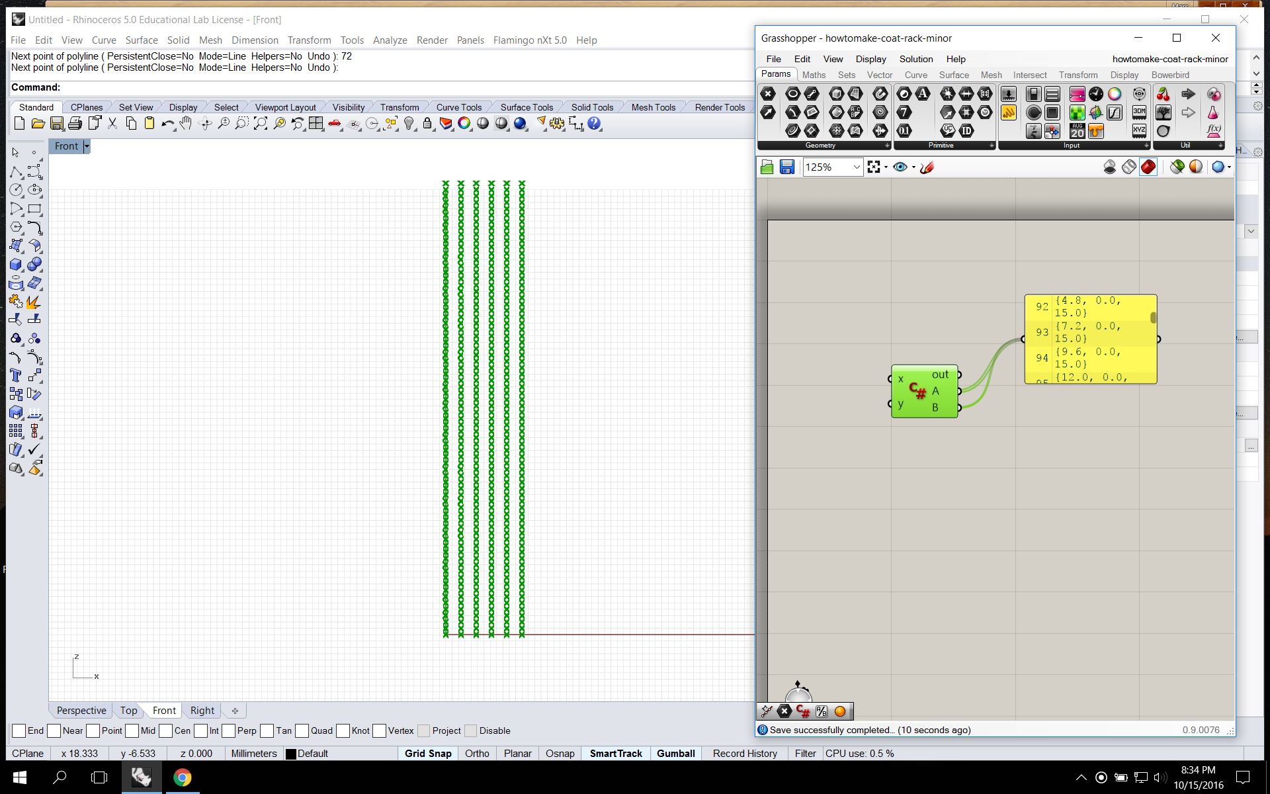
Task: Expand the Primitive panel plus button
Action: pyautogui.click(x=992, y=146)
